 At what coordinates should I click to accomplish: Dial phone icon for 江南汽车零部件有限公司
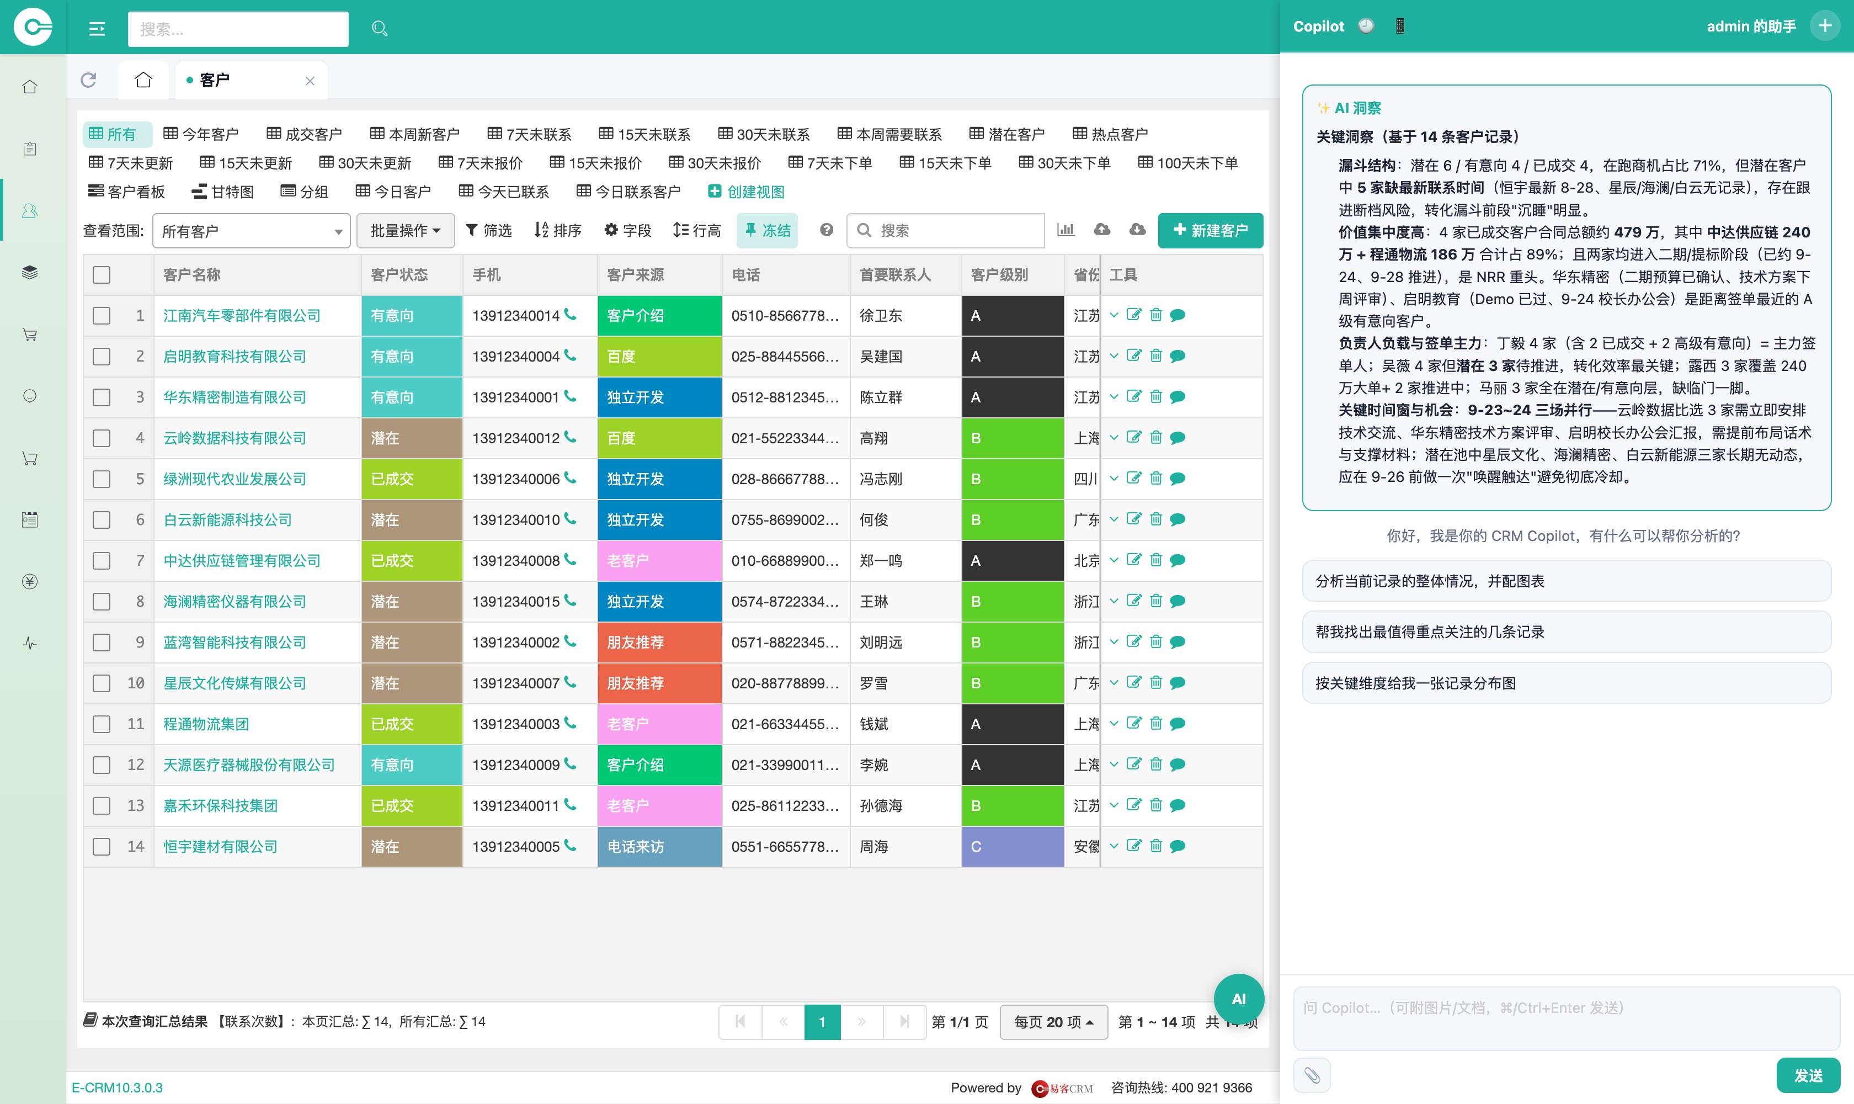[569, 315]
